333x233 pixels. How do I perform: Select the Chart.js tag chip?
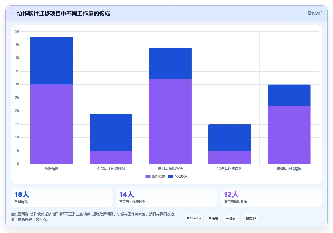[194, 218]
